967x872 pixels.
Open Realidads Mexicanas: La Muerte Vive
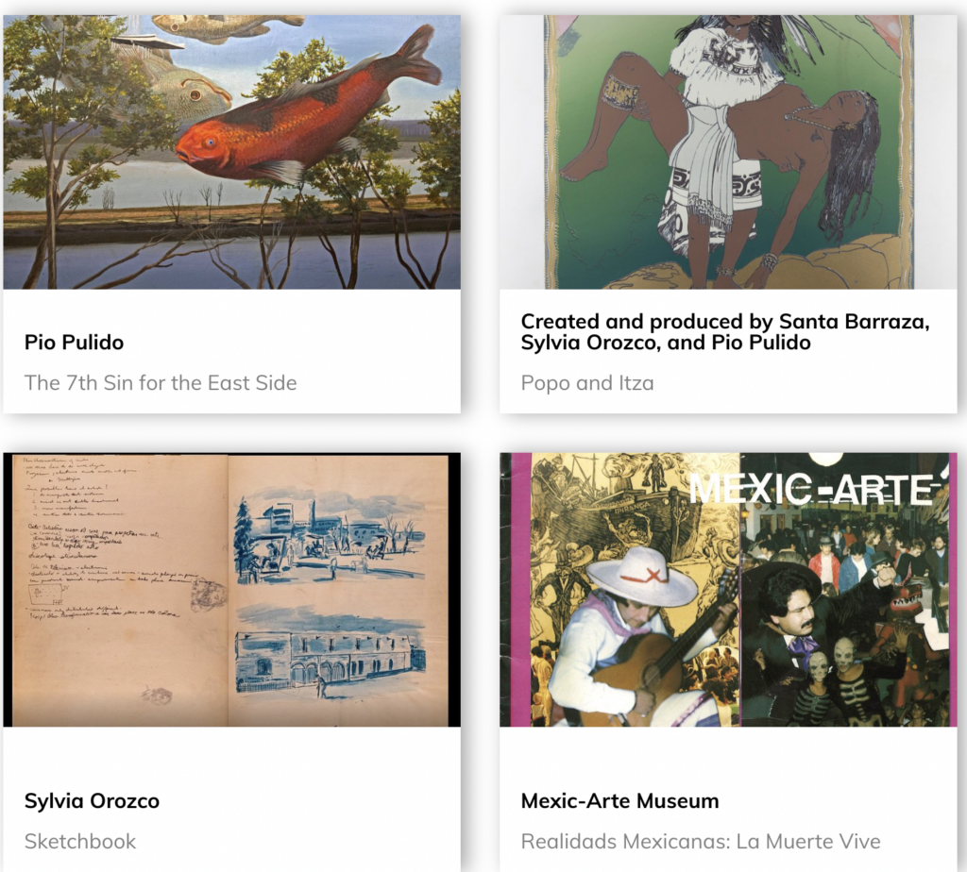pyautogui.click(x=701, y=841)
